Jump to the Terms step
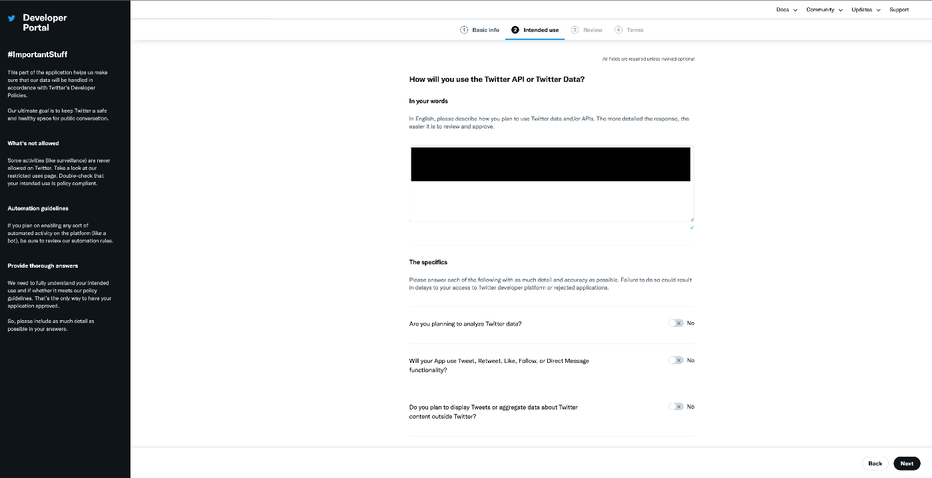Screen dimensions: 932x478 (x=629, y=30)
